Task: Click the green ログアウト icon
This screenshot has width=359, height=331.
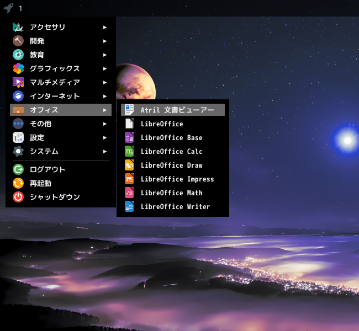Action: point(18,169)
